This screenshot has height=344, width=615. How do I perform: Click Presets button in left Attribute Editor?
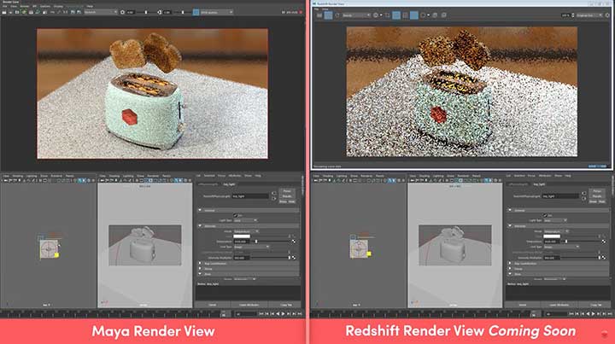pos(286,193)
